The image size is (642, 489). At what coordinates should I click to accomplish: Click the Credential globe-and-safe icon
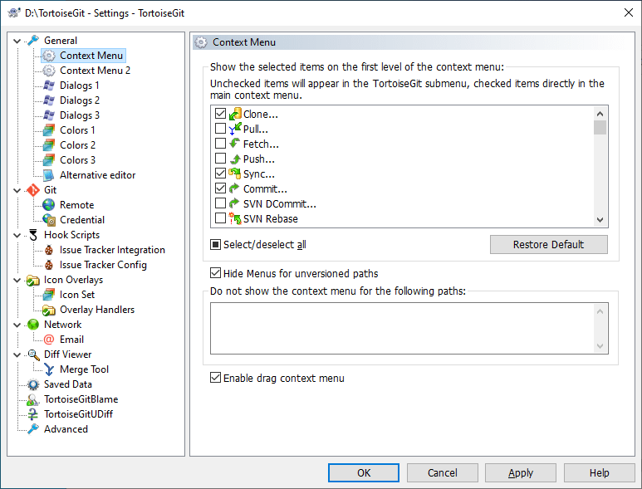point(49,220)
